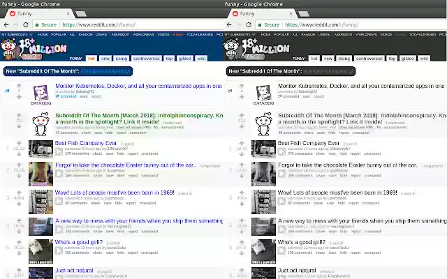Select the 'funny' browser tab in right grayscale window

coord(263,14)
